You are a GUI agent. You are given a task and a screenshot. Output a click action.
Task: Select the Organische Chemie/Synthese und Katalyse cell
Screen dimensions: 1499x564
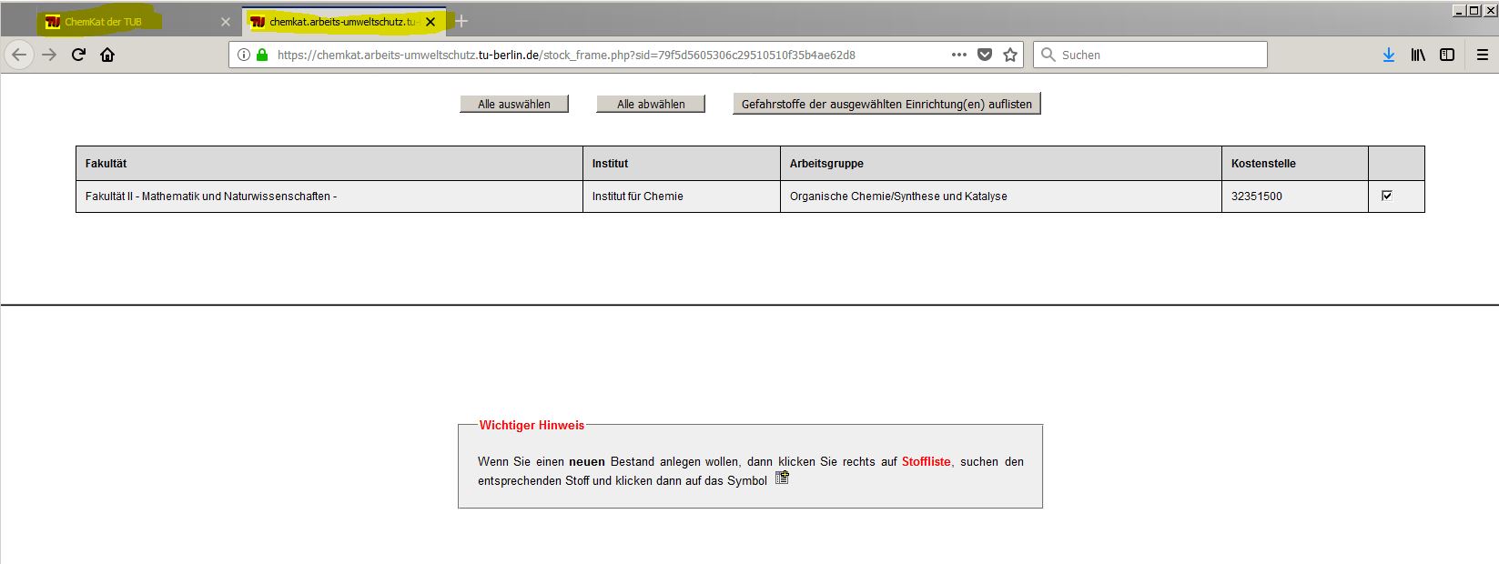1001,196
